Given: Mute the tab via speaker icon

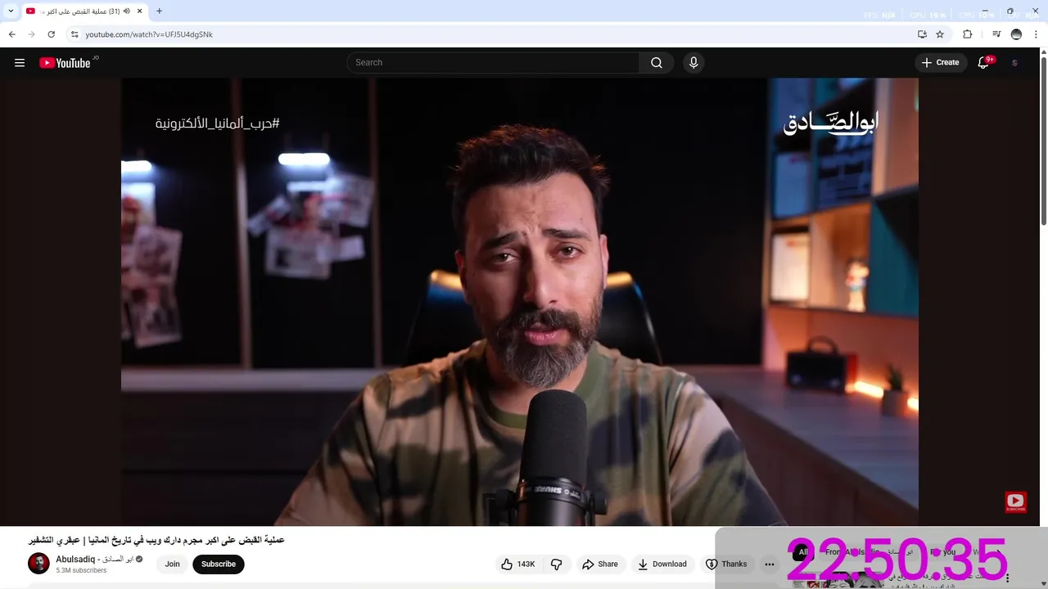Looking at the screenshot, I should coord(127,11).
